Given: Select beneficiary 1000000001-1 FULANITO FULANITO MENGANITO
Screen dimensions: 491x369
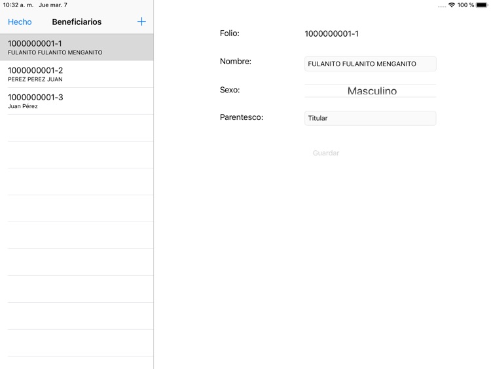Looking at the screenshot, I should [77, 47].
